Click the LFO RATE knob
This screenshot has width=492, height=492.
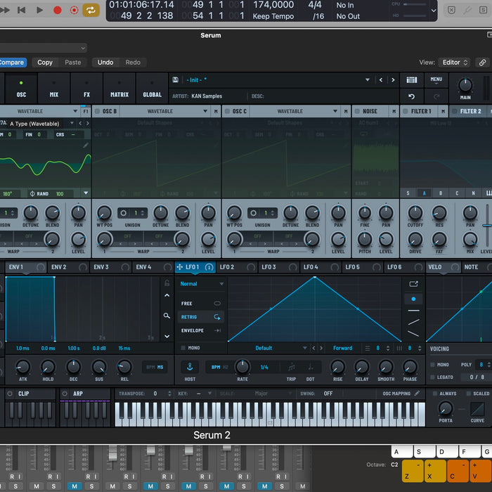(242, 366)
